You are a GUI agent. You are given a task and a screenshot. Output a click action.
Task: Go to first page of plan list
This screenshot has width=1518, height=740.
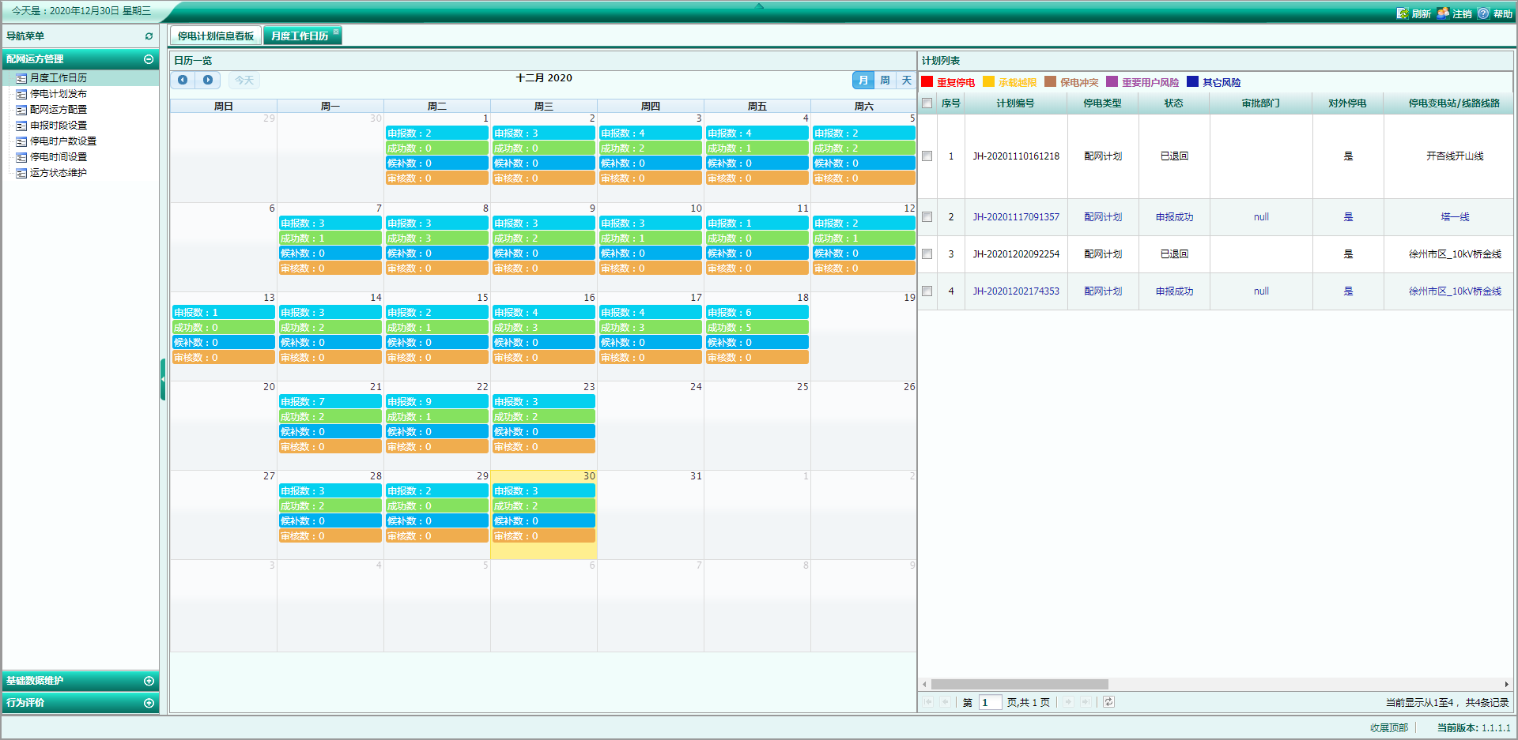[928, 702]
